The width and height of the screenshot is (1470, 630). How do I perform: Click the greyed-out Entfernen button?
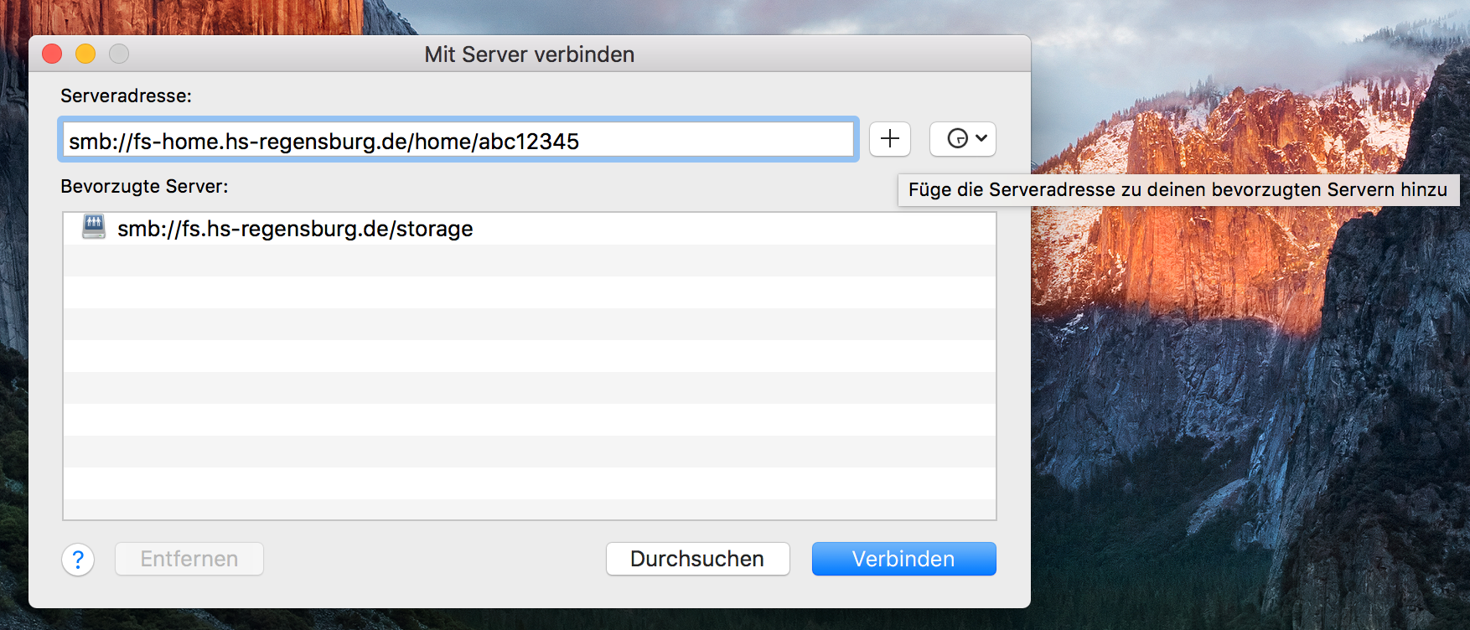[x=189, y=559]
